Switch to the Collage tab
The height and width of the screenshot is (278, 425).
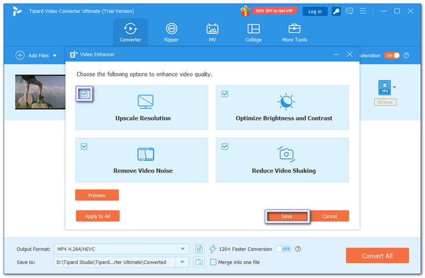tap(253, 32)
